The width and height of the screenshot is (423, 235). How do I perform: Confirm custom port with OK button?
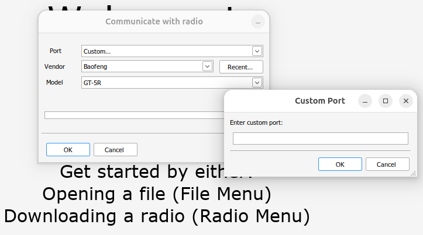(x=340, y=164)
